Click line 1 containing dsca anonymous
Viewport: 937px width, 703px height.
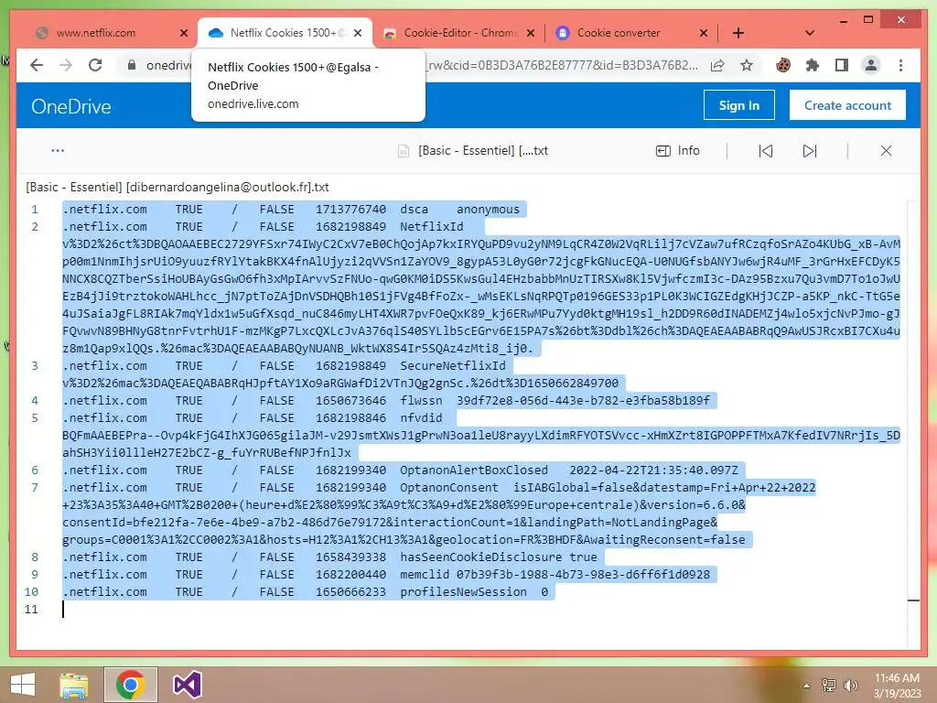(294, 210)
